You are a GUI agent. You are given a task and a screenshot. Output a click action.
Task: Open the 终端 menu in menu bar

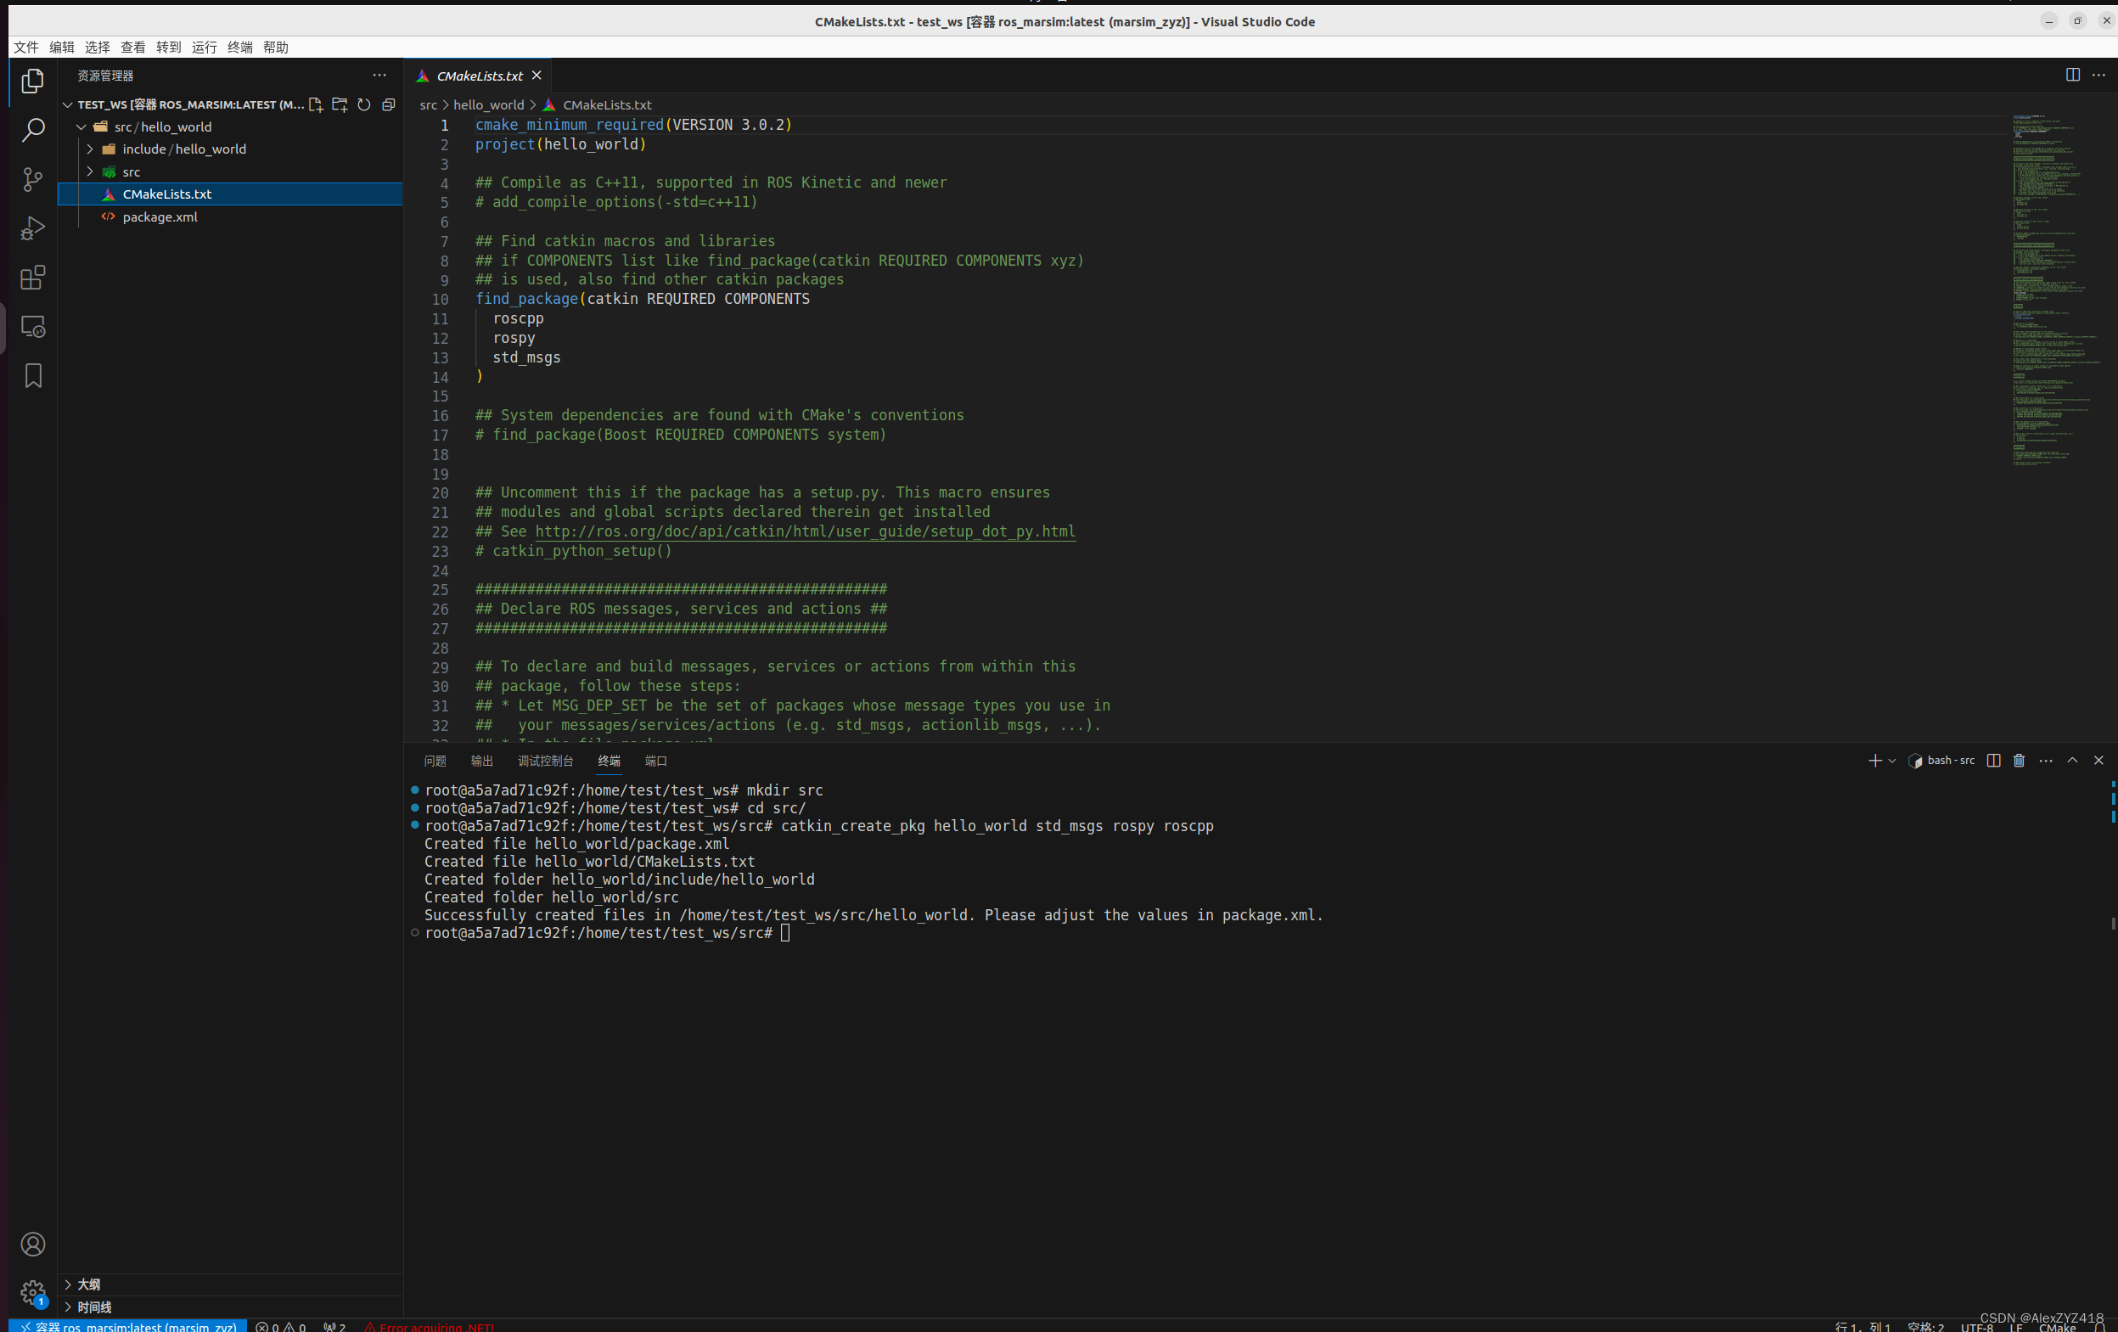(x=239, y=48)
